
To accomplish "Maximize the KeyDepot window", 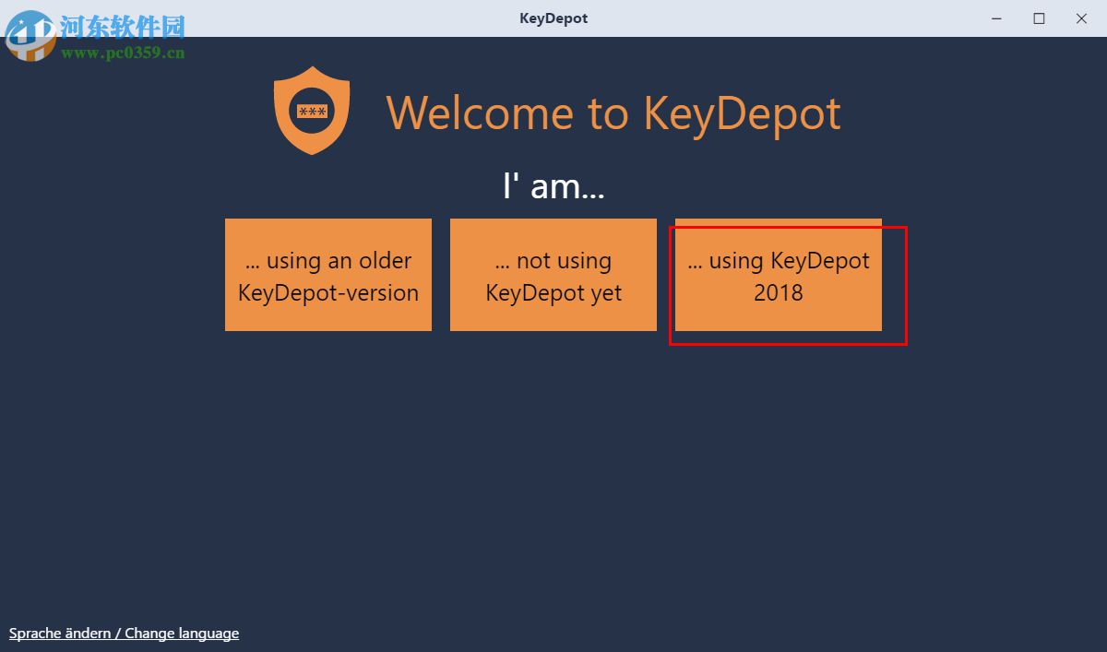I will pos(1038,18).
